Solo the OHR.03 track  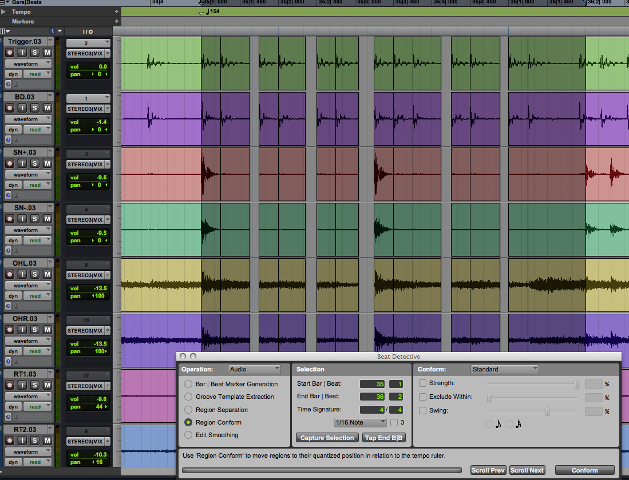coord(35,329)
